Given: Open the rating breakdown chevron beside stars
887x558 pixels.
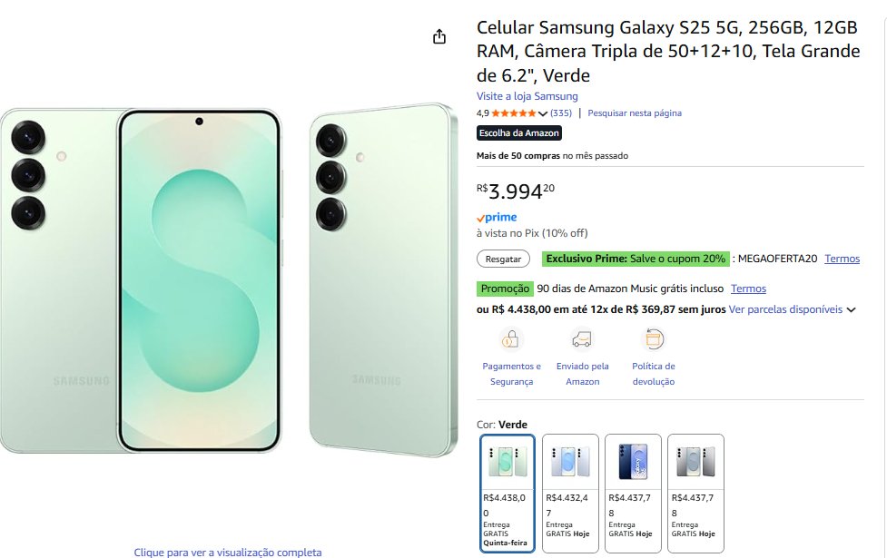Looking at the screenshot, I should click(x=543, y=114).
